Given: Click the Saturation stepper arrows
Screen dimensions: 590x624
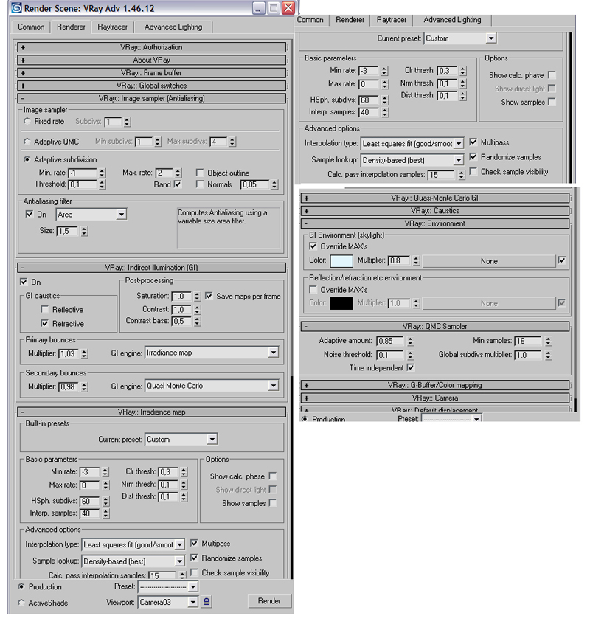Looking at the screenshot, I should tap(198, 296).
